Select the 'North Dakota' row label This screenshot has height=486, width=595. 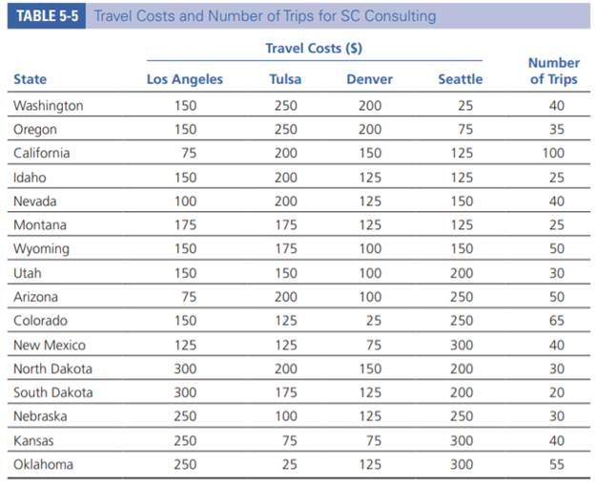(x=53, y=369)
